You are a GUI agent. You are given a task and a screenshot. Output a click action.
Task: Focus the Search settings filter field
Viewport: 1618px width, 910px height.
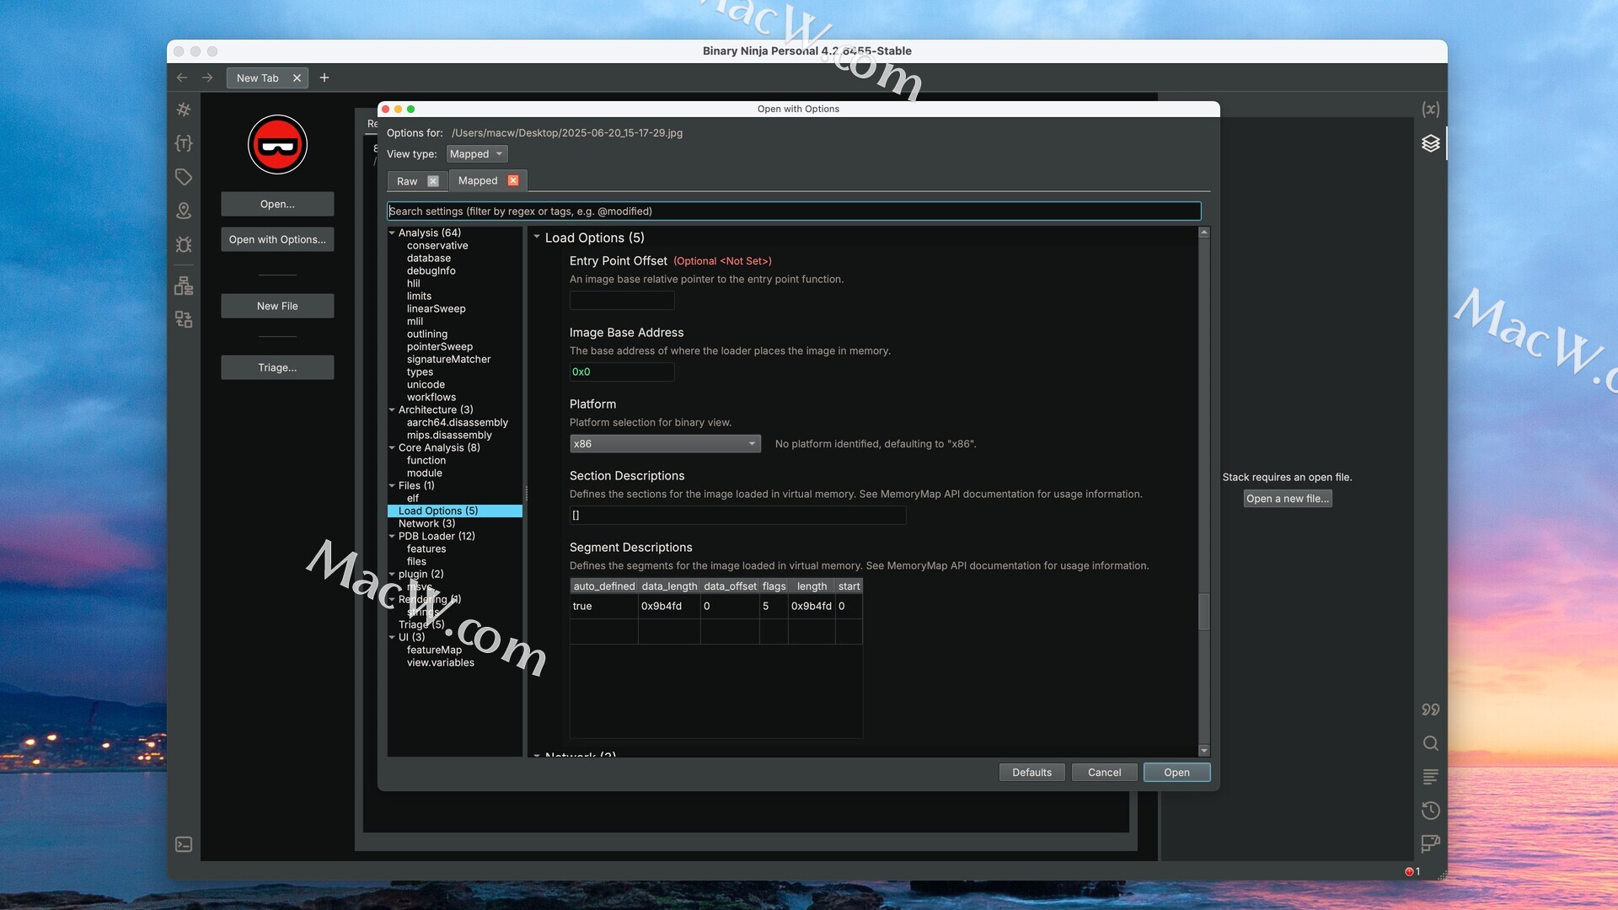pyautogui.click(x=794, y=211)
